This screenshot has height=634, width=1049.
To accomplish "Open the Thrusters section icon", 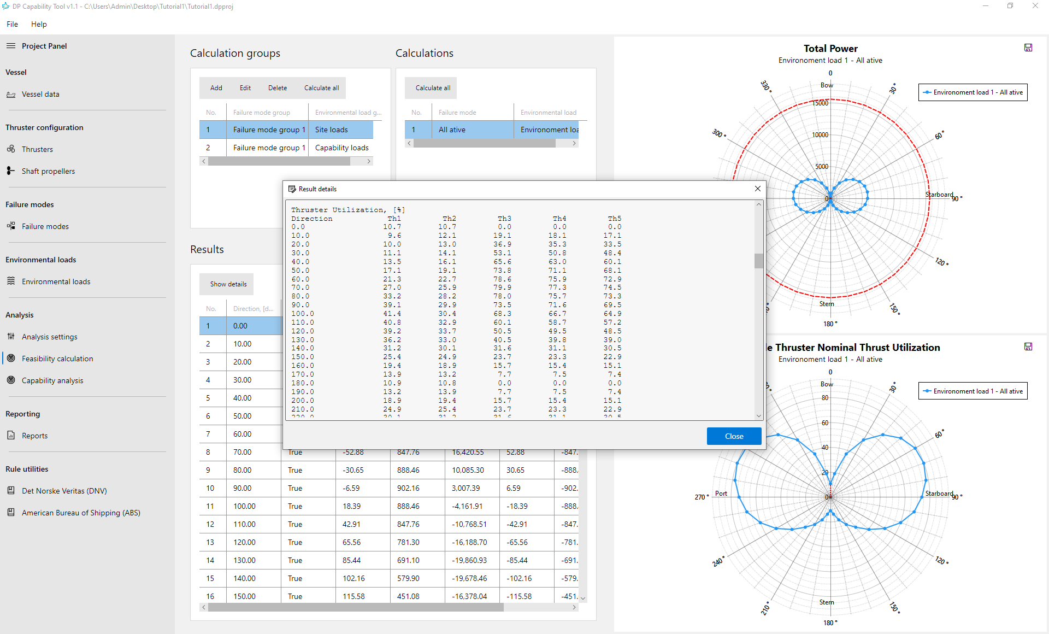I will tap(11, 149).
